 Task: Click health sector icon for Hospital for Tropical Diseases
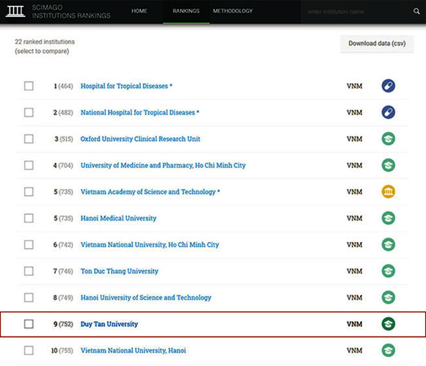tap(389, 86)
